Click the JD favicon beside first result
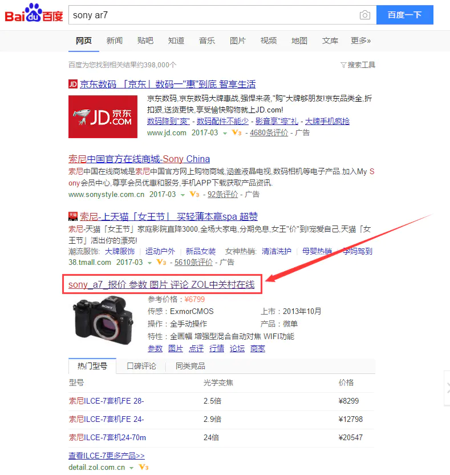The image size is (450, 475). [x=73, y=84]
